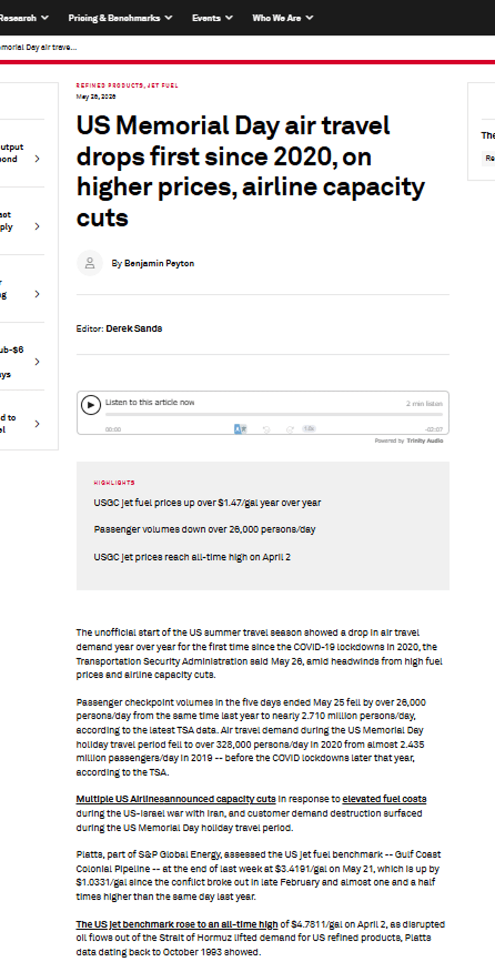
Task: Follow the elevated fuel costs link
Action: 384,799
